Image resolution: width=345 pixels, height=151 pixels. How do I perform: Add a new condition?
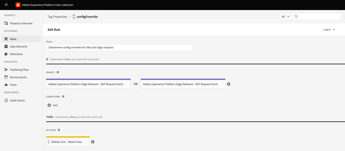pos(53,105)
